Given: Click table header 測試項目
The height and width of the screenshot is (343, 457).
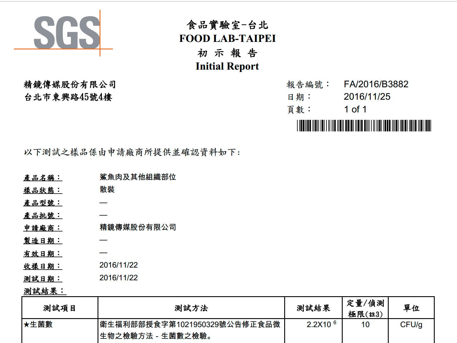Looking at the screenshot, I should pyautogui.click(x=60, y=308).
